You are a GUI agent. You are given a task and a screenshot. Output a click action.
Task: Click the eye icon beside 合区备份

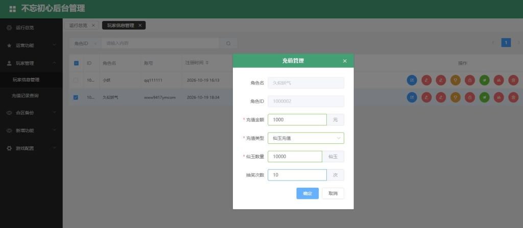click(x=9, y=113)
